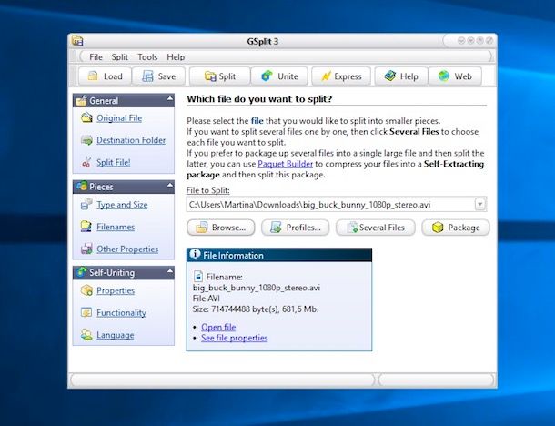Click See file properties link
This screenshot has width=555, height=426.
pyautogui.click(x=235, y=338)
